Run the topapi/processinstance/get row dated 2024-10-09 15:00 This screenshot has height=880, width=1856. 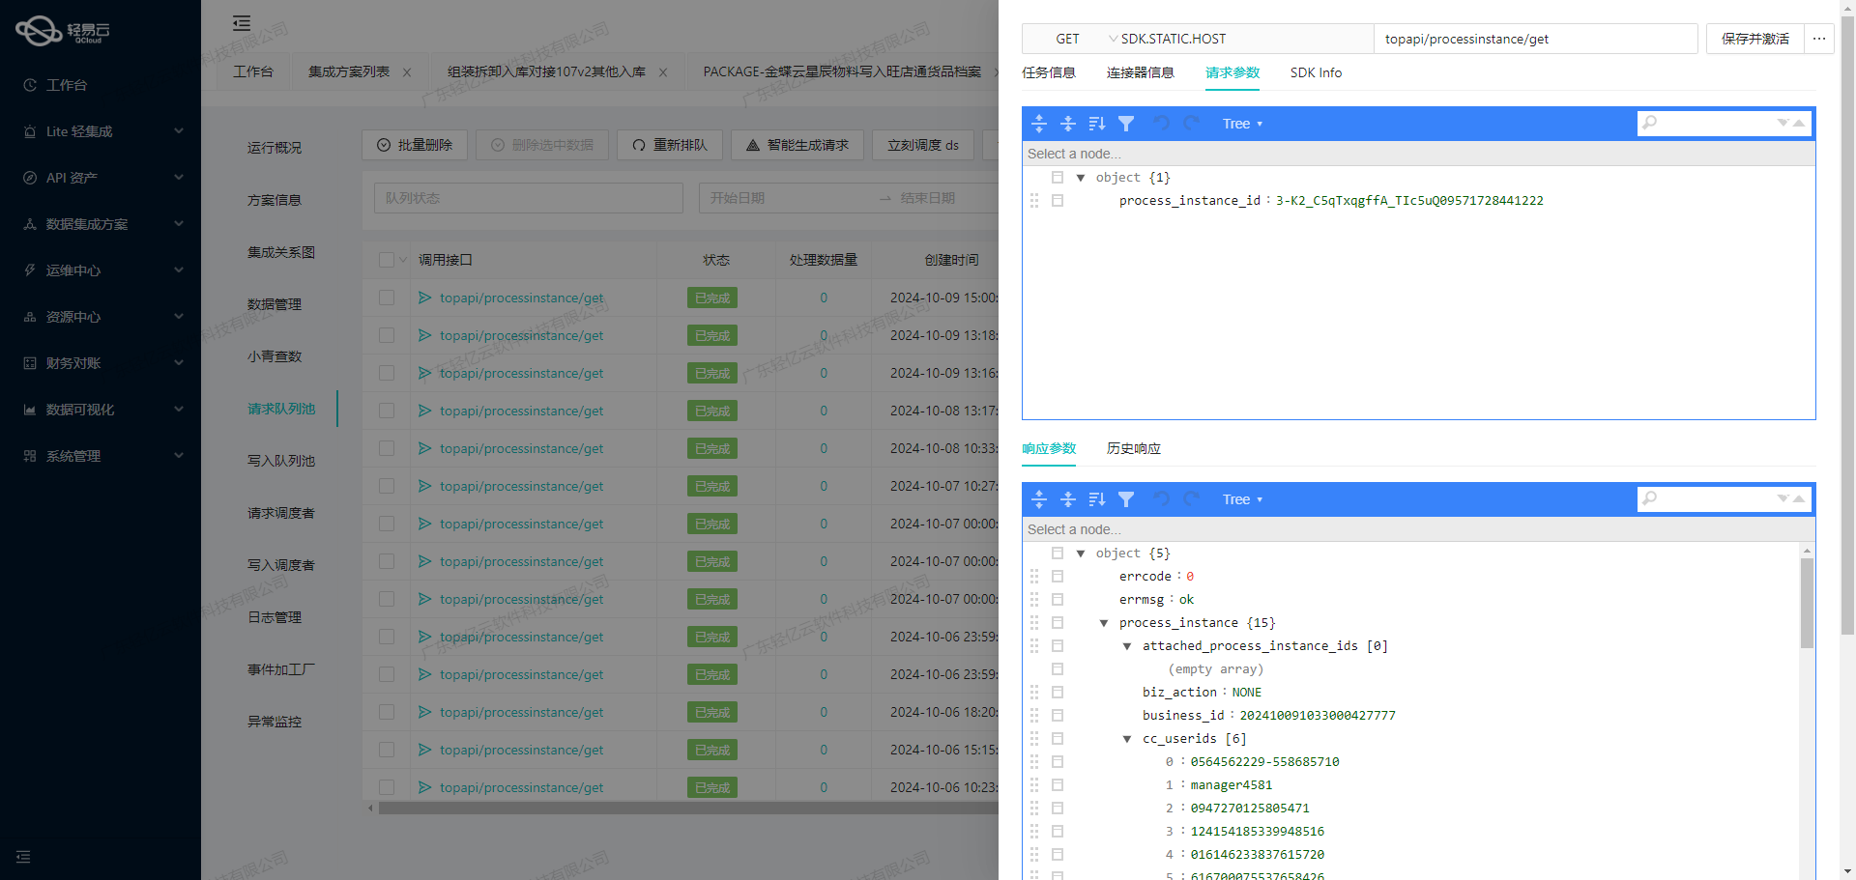tap(424, 298)
